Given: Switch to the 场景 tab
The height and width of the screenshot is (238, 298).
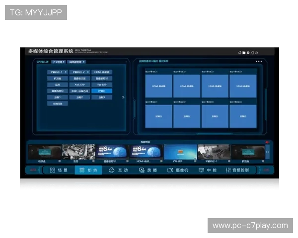Looking at the screenshot, I should (59, 170).
